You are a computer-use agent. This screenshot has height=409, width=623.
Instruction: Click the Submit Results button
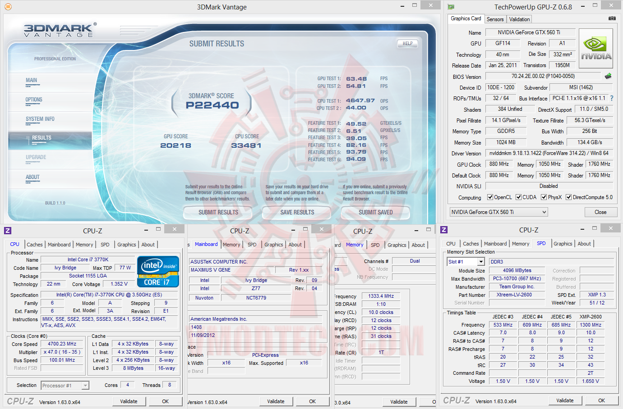pos(218,212)
